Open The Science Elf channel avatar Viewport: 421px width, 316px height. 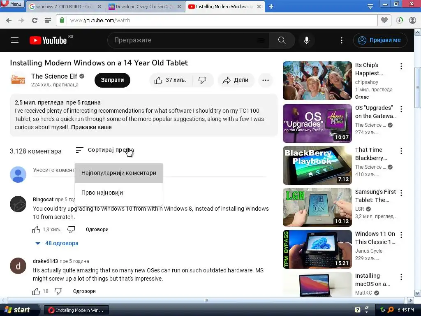(18, 80)
